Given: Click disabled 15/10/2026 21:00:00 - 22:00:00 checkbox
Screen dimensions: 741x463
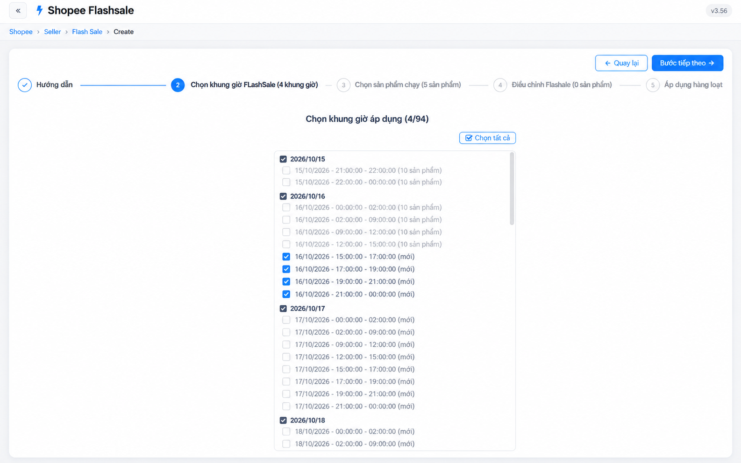Looking at the screenshot, I should pyautogui.click(x=286, y=170).
